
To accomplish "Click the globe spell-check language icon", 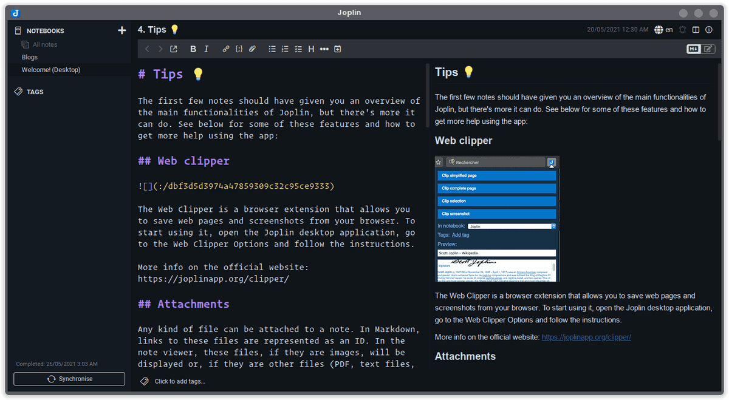I will click(659, 30).
